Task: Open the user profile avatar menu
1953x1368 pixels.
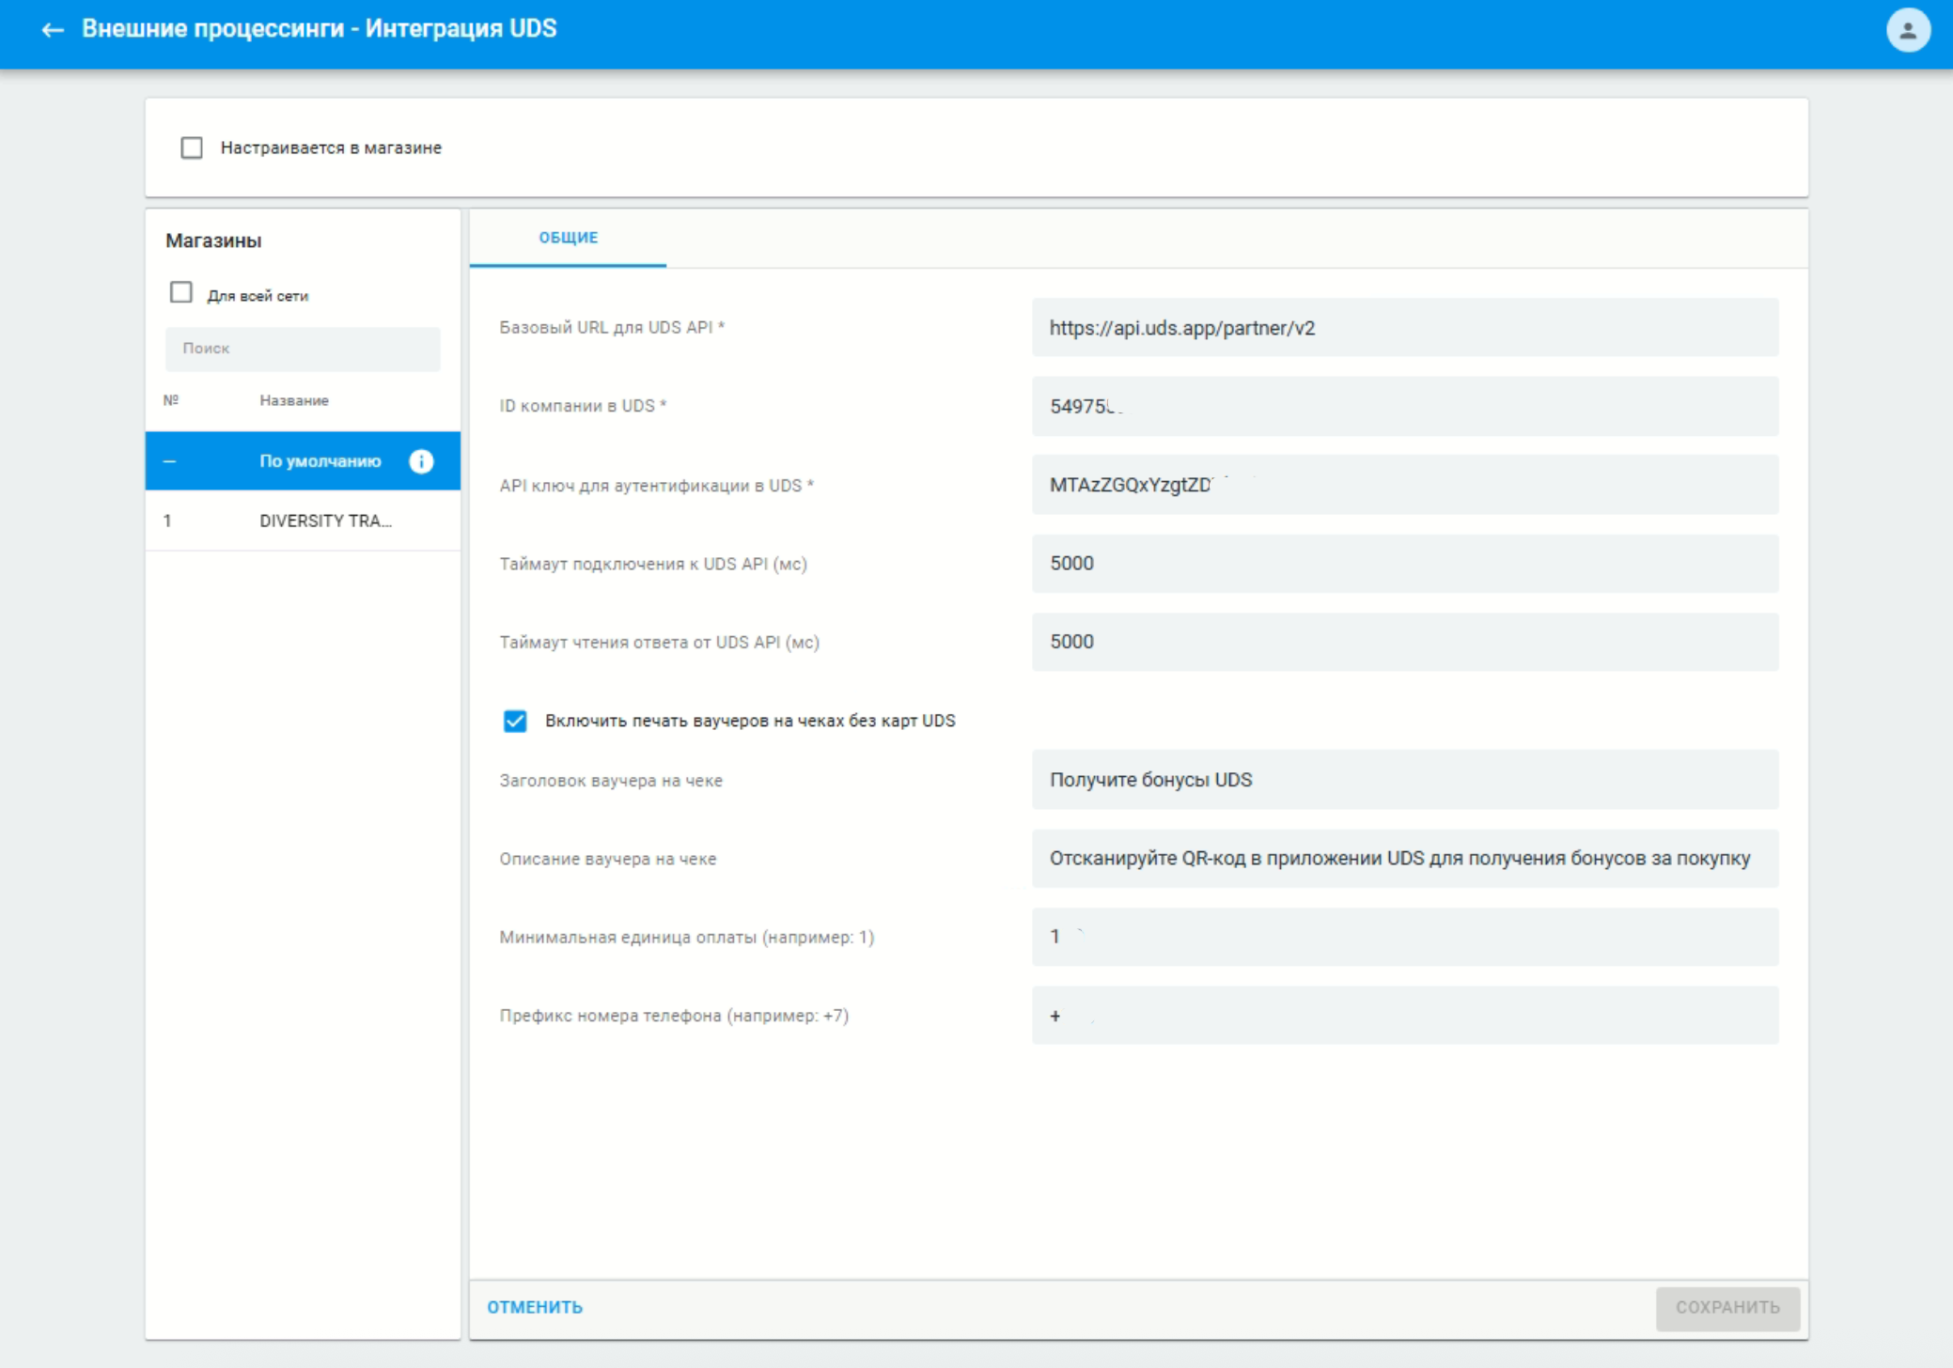Action: pyautogui.click(x=1908, y=30)
